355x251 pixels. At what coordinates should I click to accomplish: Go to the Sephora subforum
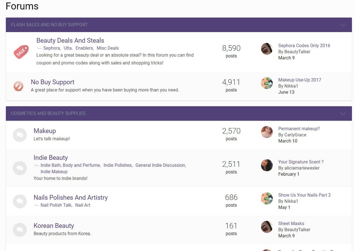(52, 48)
